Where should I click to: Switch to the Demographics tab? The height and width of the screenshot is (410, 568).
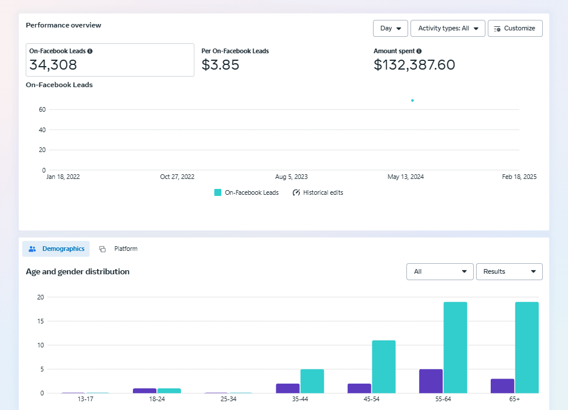tap(56, 249)
